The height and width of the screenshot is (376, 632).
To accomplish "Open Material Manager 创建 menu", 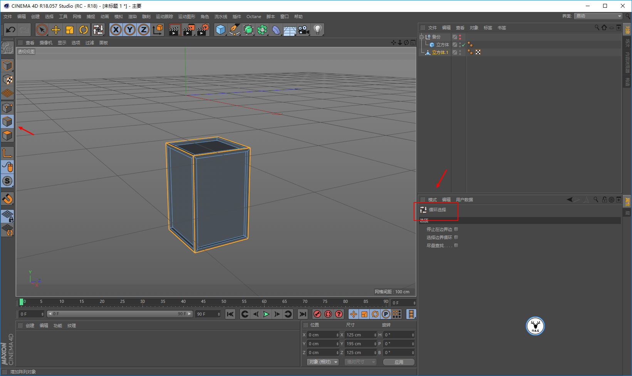I will pos(30,326).
